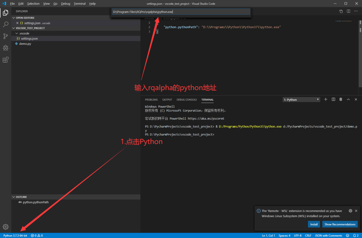
Task: Select the Terminal panel tab
Action: tap(208, 100)
